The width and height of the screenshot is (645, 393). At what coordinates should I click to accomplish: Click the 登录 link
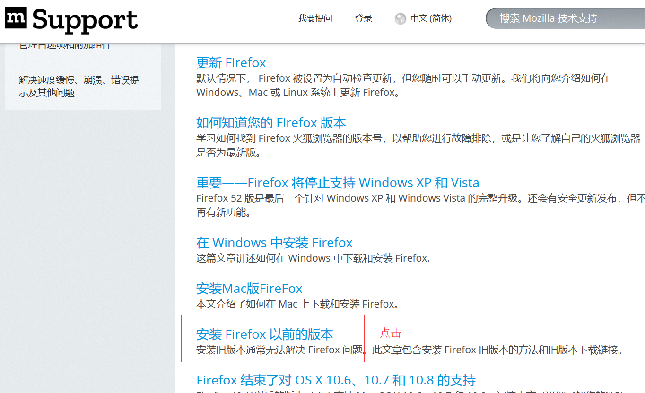pyautogui.click(x=364, y=18)
